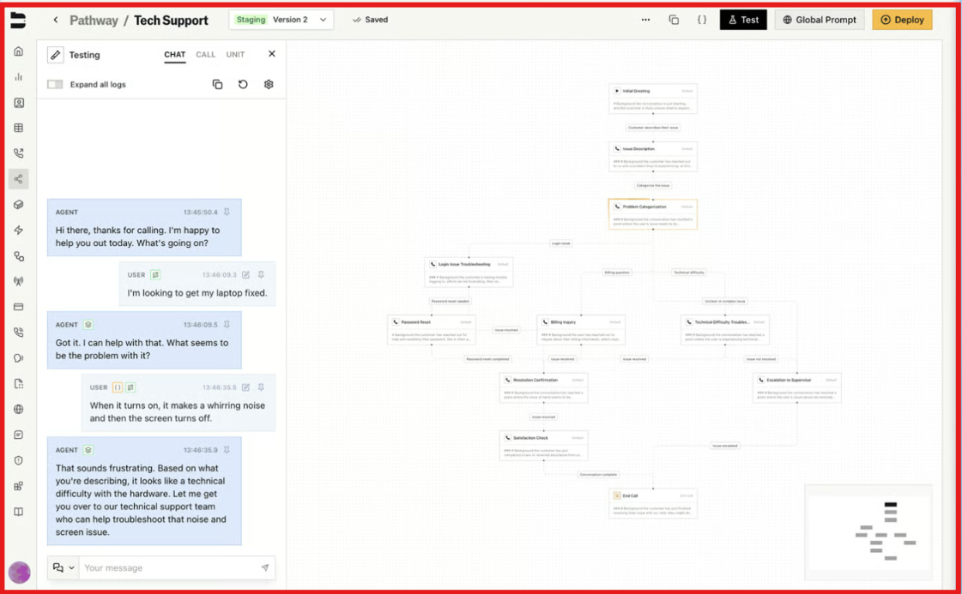Click the Pathway breadcrumb link
962x594 pixels.
click(x=94, y=21)
